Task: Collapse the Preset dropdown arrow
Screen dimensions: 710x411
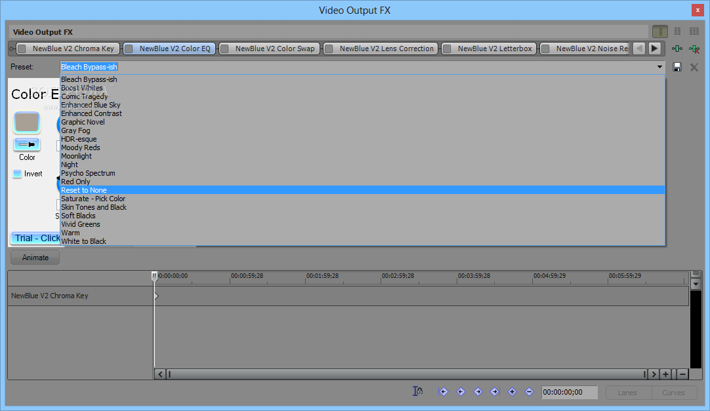Action: tap(659, 67)
